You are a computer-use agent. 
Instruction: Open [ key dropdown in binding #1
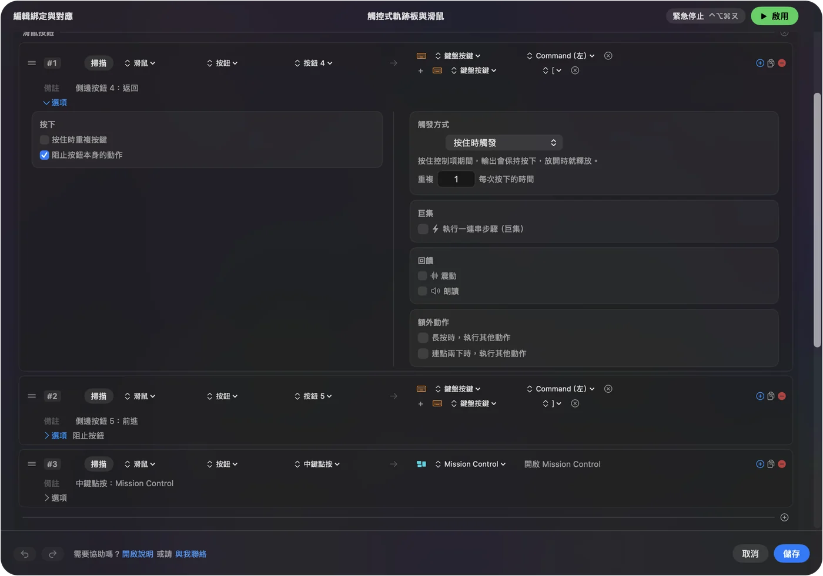(552, 70)
